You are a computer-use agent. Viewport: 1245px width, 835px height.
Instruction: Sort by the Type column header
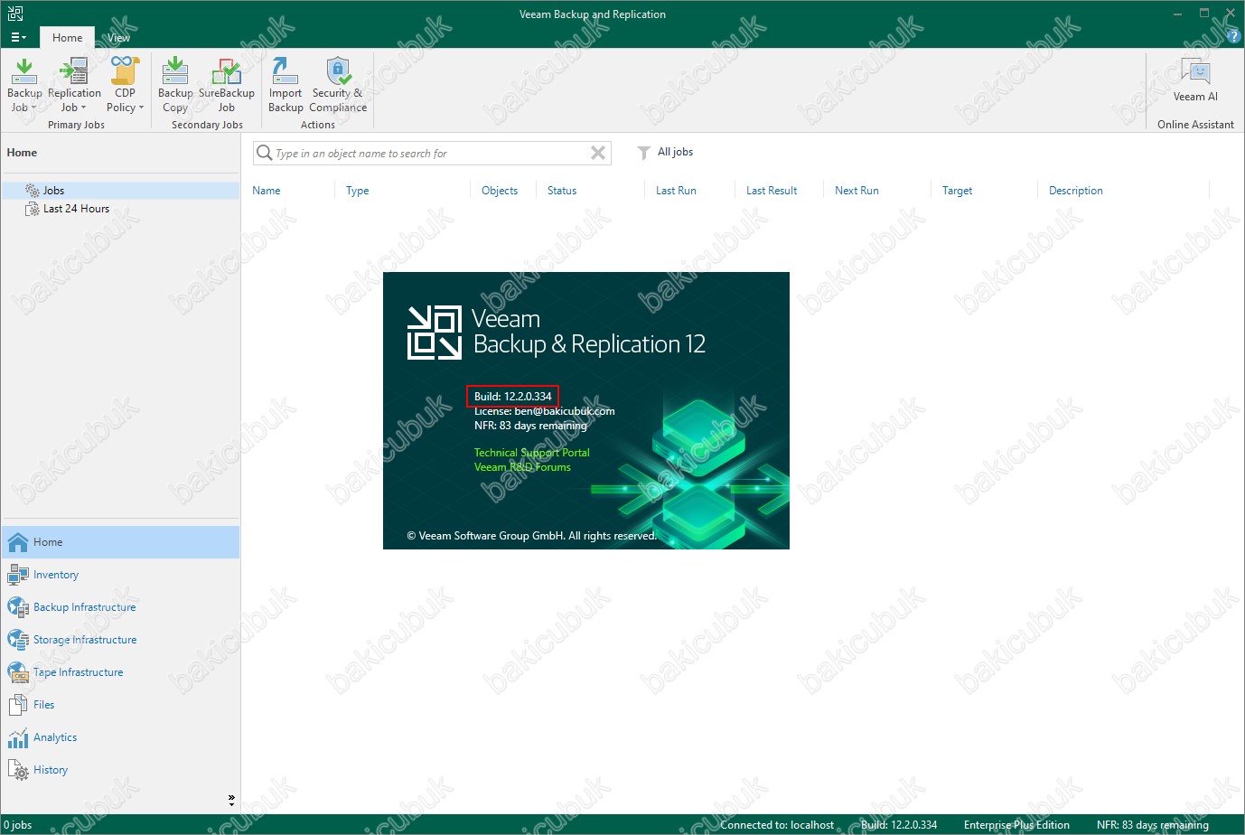(358, 191)
